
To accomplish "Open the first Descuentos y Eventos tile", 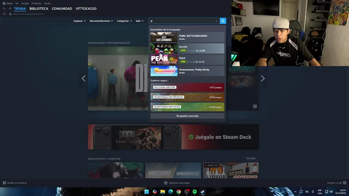I will point(116,170).
